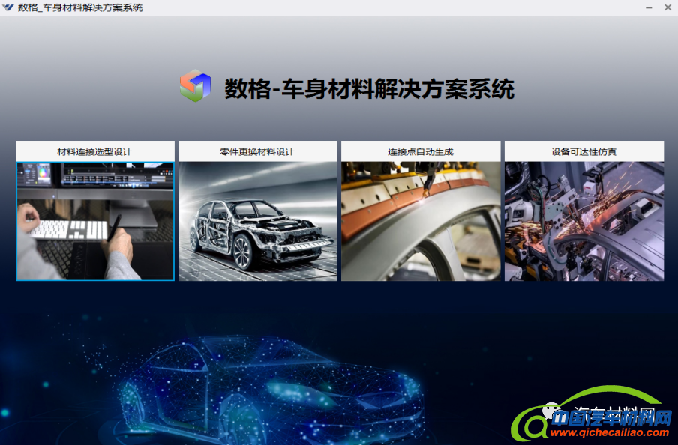Click the 数格-车身材料解决方案系统 main heading
Screen dimensions: 678x445
coord(368,89)
